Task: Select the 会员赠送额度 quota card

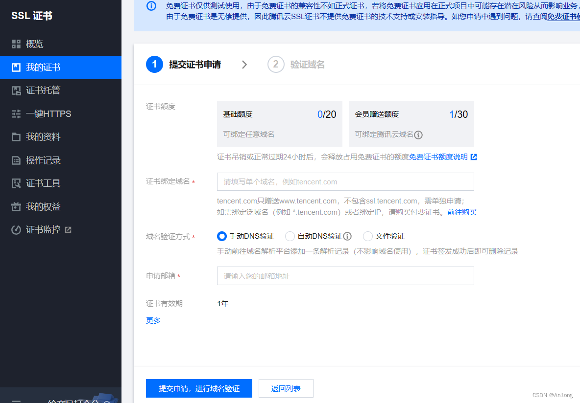Action: [411, 124]
